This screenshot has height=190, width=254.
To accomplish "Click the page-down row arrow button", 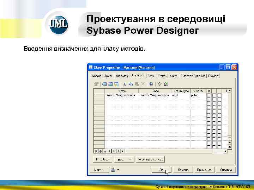I will pyautogui.click(x=114, y=151).
